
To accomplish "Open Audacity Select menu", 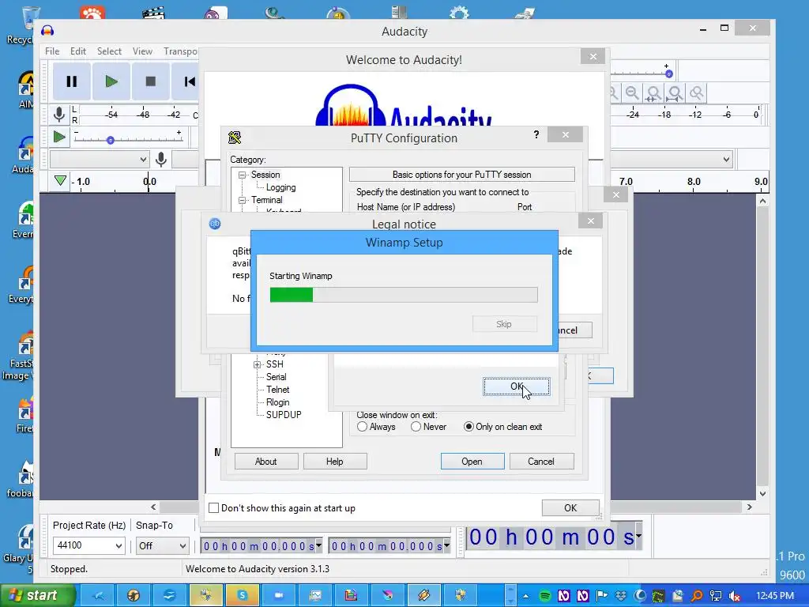I will pos(109,51).
